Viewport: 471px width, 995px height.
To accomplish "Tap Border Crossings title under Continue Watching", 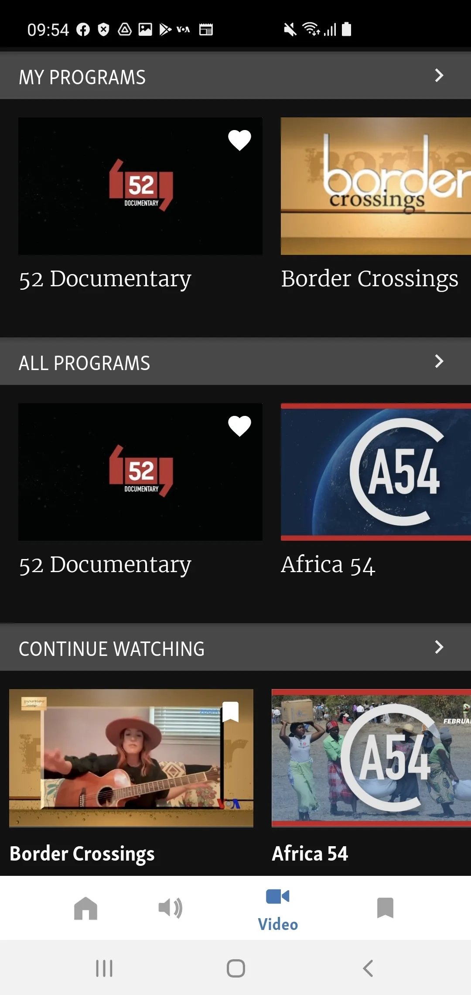I will tap(82, 854).
